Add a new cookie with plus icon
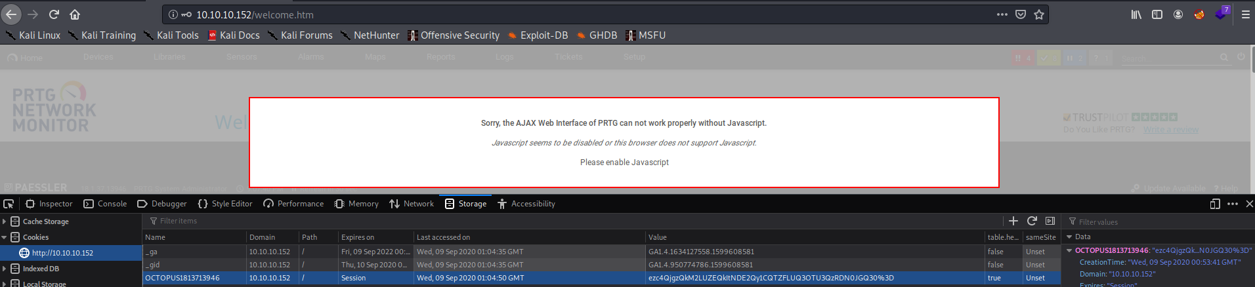1255x287 pixels. point(1013,221)
